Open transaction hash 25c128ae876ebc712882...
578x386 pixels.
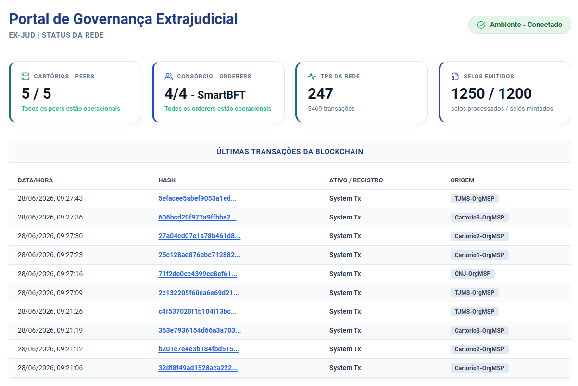(x=199, y=255)
